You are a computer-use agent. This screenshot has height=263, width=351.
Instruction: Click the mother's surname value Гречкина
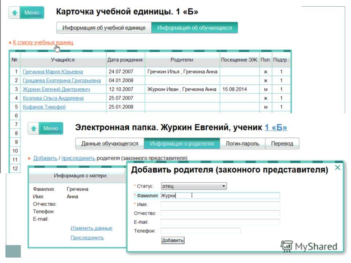coord(78,189)
